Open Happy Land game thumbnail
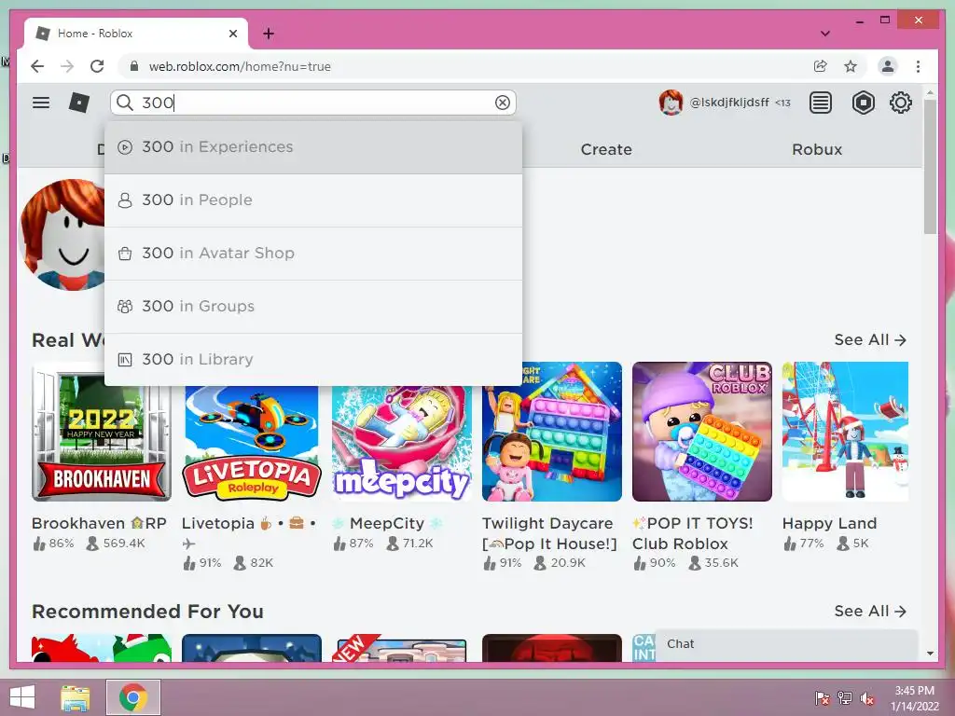The height and width of the screenshot is (716, 955). point(845,432)
